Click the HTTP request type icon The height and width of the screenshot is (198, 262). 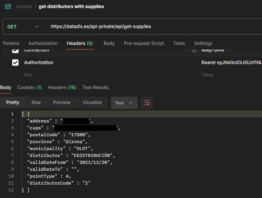pos(8,7)
